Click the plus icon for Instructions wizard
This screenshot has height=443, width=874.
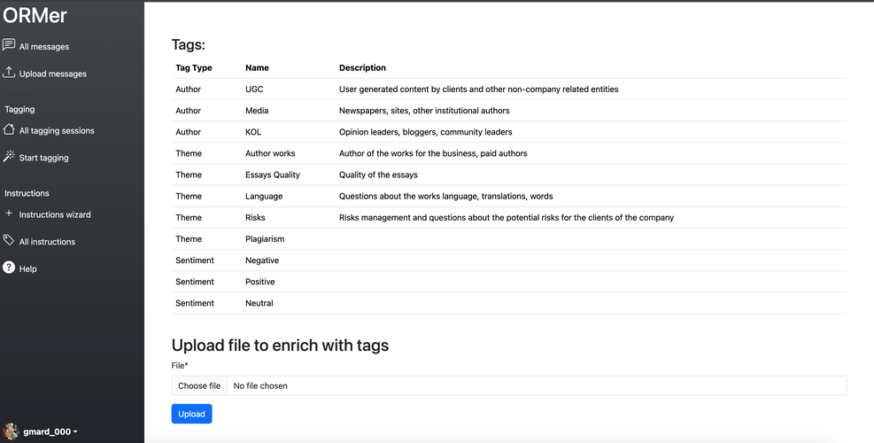click(x=9, y=214)
